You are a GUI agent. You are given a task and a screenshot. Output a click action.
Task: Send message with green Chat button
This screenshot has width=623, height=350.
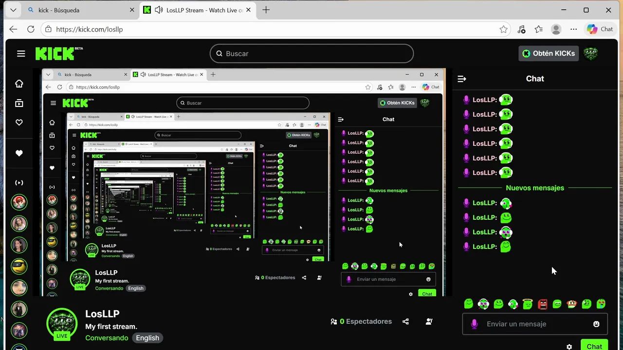(594, 345)
